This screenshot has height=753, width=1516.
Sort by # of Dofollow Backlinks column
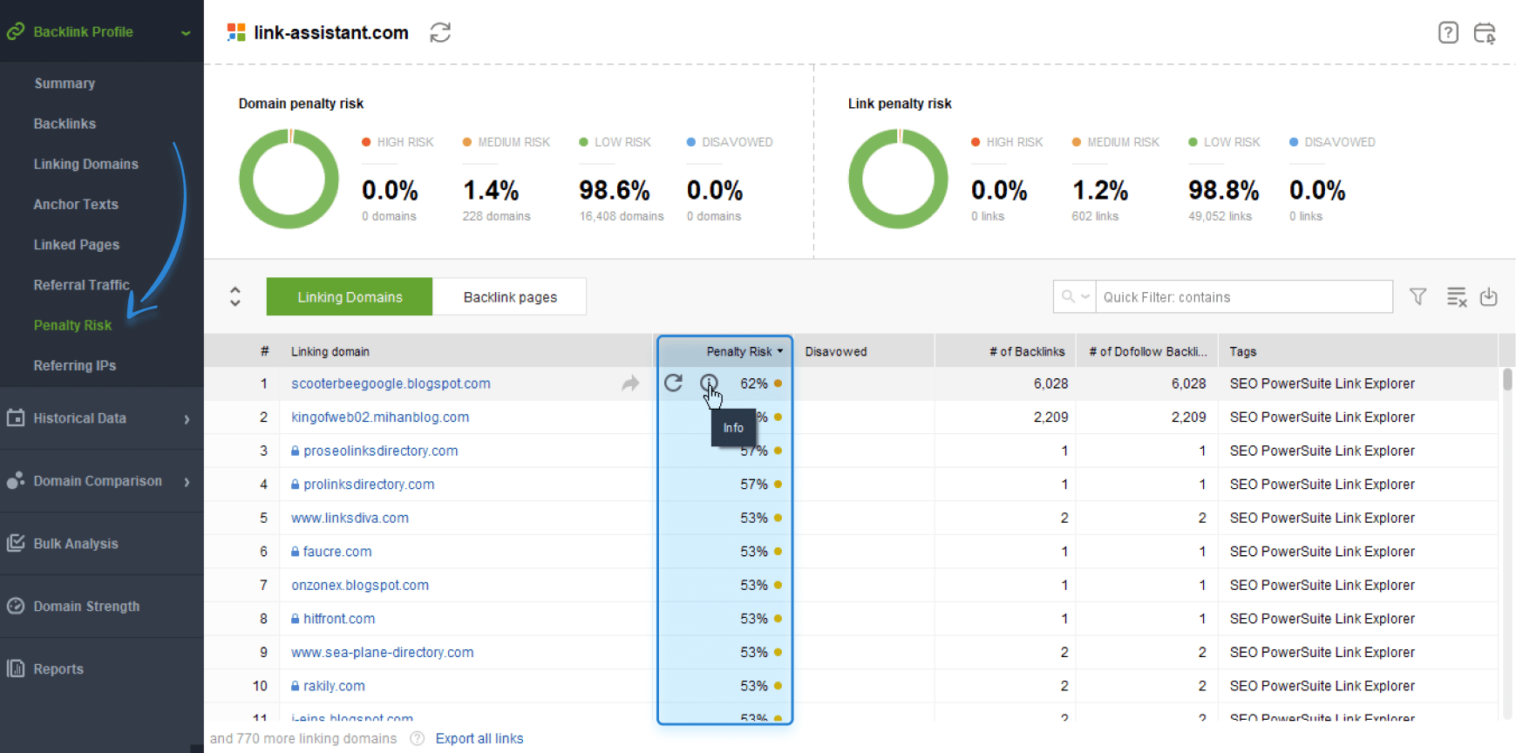tap(1147, 351)
